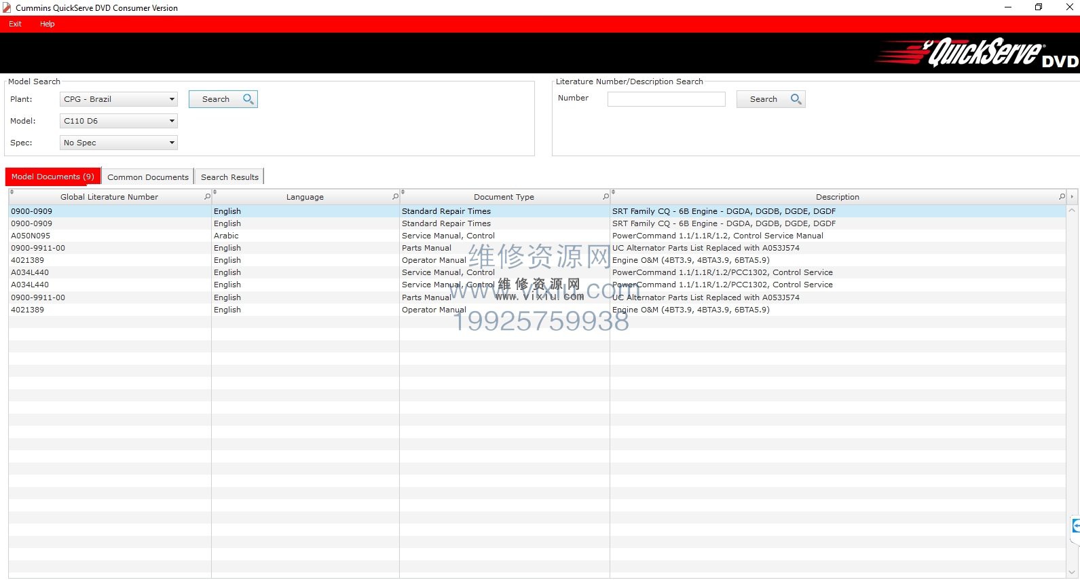1080x580 pixels.
Task: Click the Description column filter magnifier icon
Action: tap(1062, 197)
